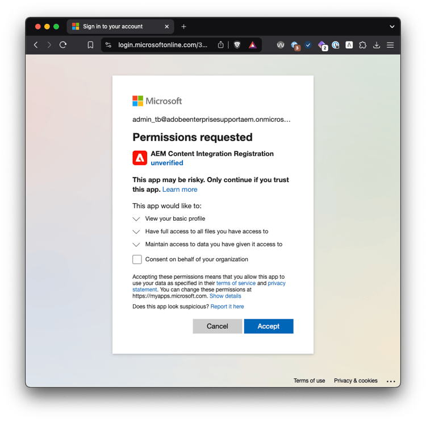Image resolution: width=426 pixels, height=421 pixels.
Task: Click the bookmark icon in the toolbar
Action: (x=90, y=45)
